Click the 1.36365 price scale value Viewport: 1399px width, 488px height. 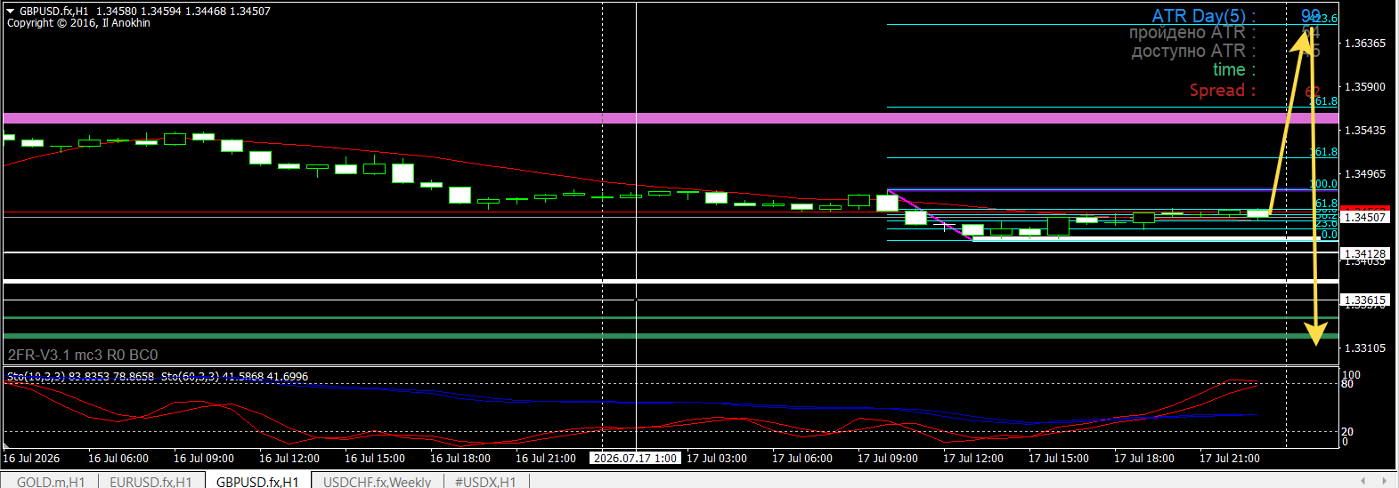tap(1364, 43)
